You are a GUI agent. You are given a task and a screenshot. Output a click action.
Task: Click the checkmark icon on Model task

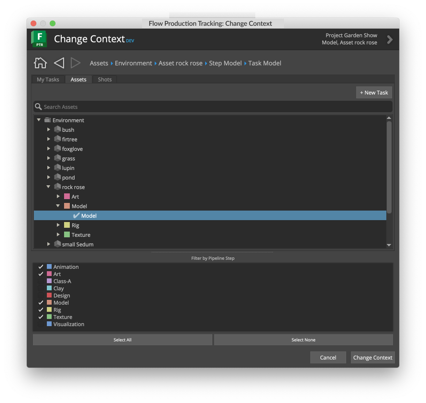(x=76, y=215)
